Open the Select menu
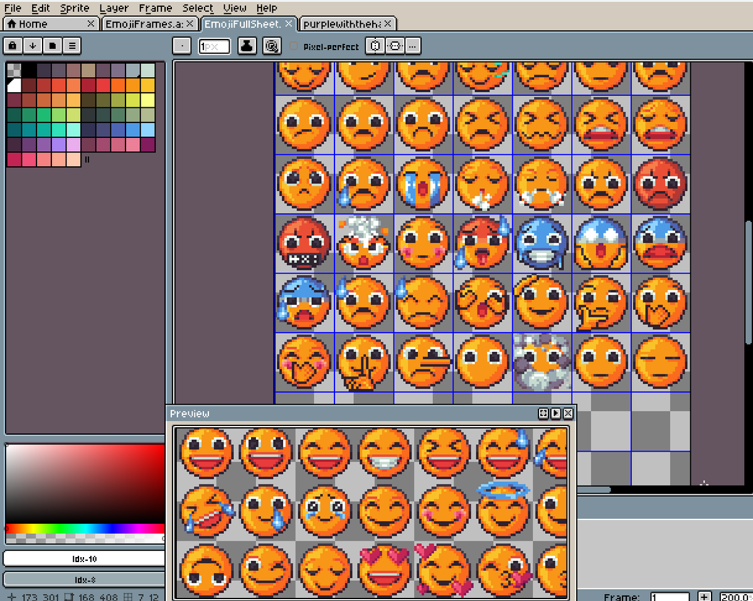The width and height of the screenshot is (753, 601). coord(198,8)
